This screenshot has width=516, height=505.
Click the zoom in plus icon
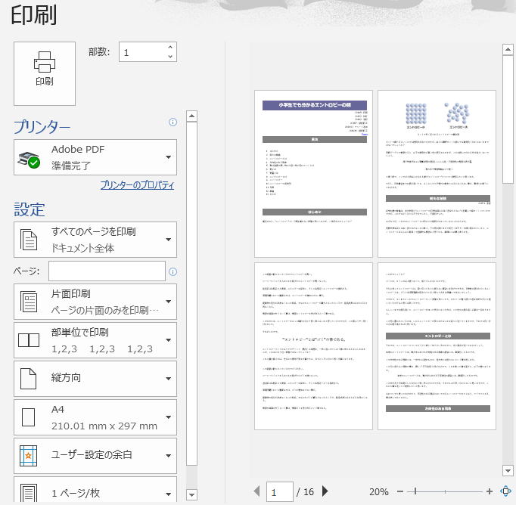pyautogui.click(x=490, y=491)
